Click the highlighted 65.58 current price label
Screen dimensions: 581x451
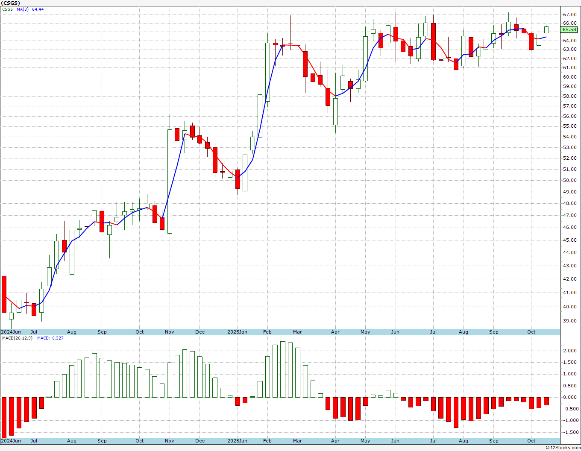point(569,29)
